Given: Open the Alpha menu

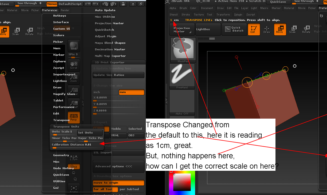Looking at the screenshot, I should coord(173,8).
